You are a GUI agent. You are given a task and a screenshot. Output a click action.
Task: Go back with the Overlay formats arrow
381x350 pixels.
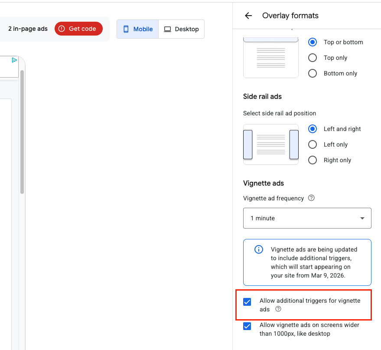tap(248, 16)
